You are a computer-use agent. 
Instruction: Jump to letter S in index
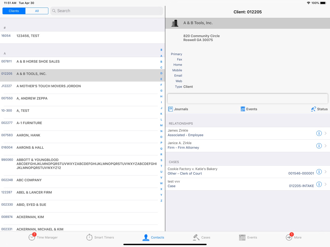[161, 160]
